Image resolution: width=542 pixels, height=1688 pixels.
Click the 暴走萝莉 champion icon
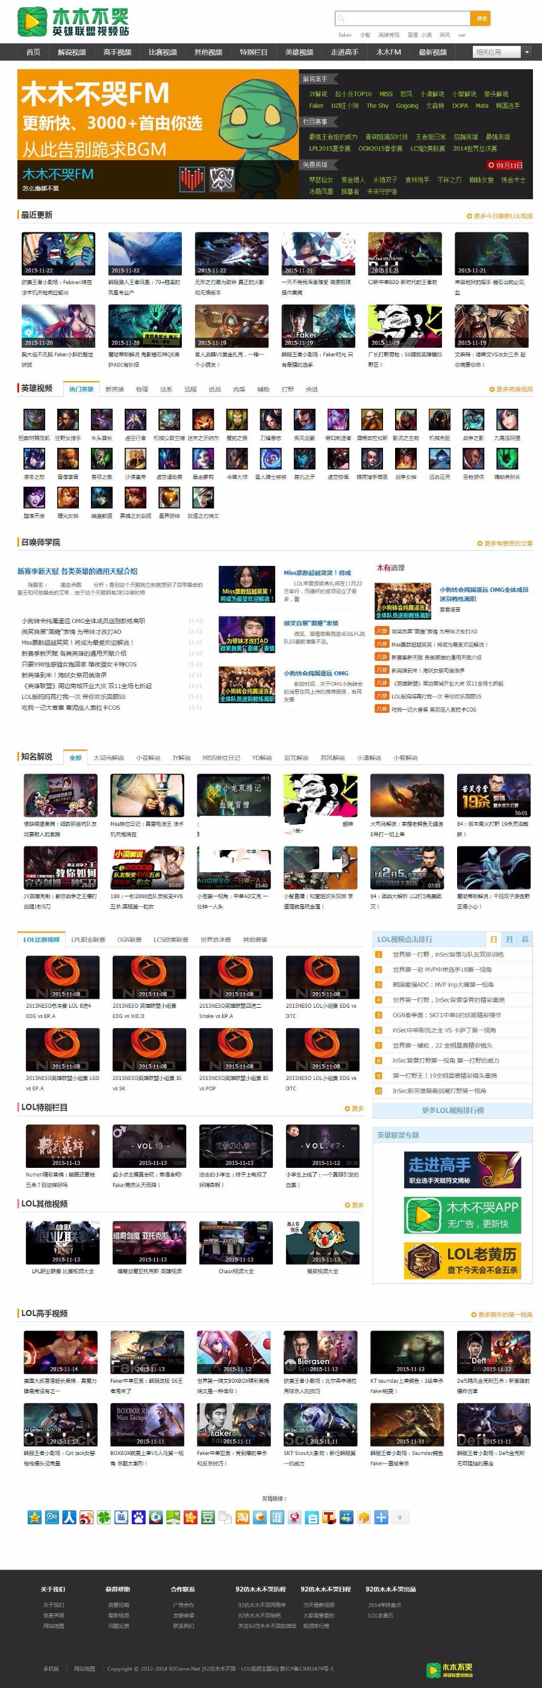pos(203,459)
